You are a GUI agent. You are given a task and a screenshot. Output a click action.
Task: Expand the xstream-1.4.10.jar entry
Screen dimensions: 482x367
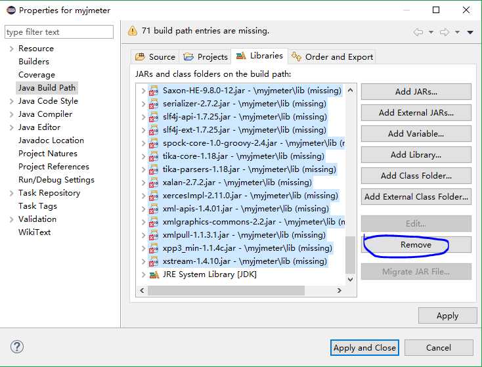pos(143,261)
